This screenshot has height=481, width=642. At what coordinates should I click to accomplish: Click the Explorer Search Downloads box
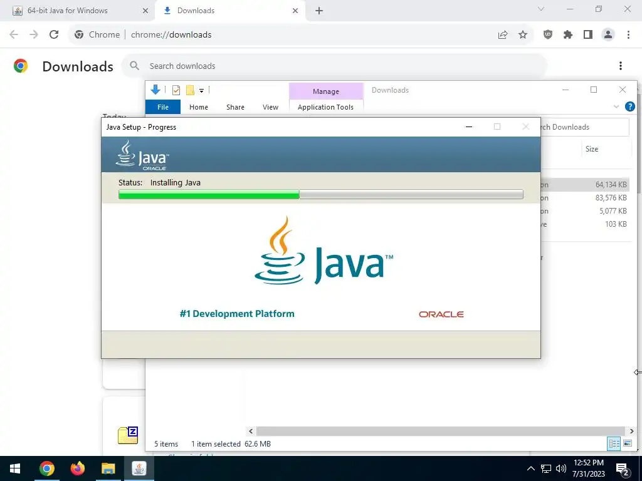[x=585, y=127]
